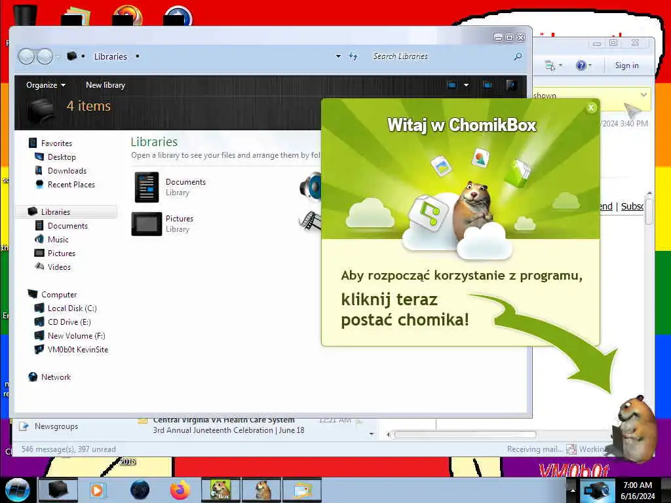Image resolution: width=671 pixels, height=503 pixels.
Task: Select Libraries in the navigation pane
Action: coord(66,212)
